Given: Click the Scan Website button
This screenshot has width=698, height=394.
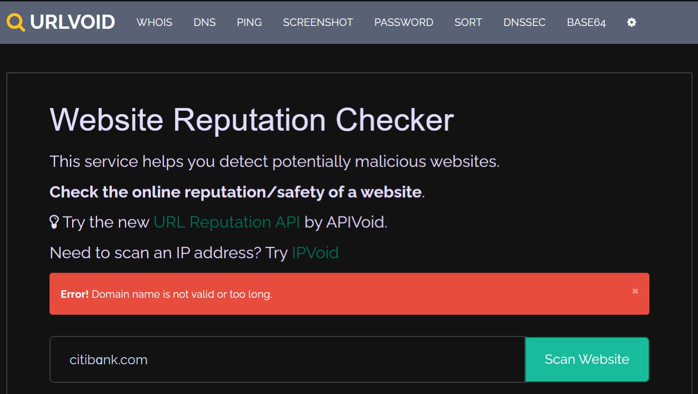Looking at the screenshot, I should pyautogui.click(x=587, y=360).
